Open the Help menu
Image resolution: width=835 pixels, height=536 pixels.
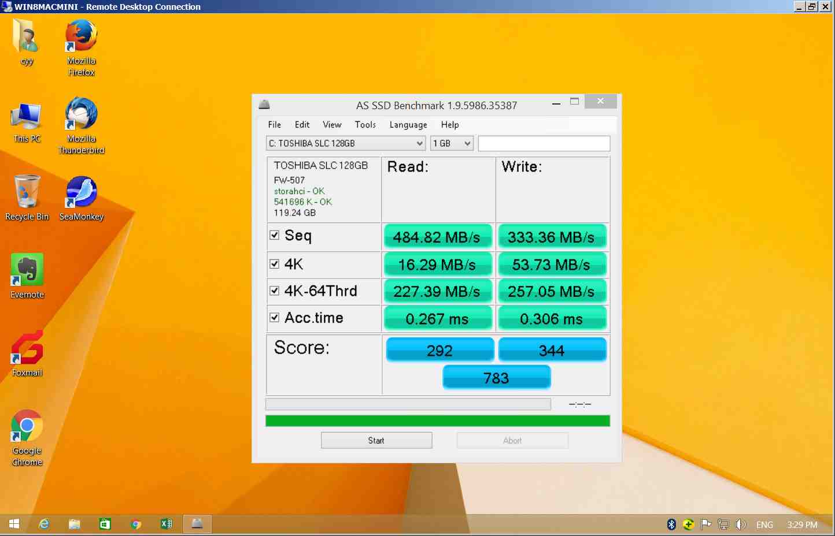point(450,125)
